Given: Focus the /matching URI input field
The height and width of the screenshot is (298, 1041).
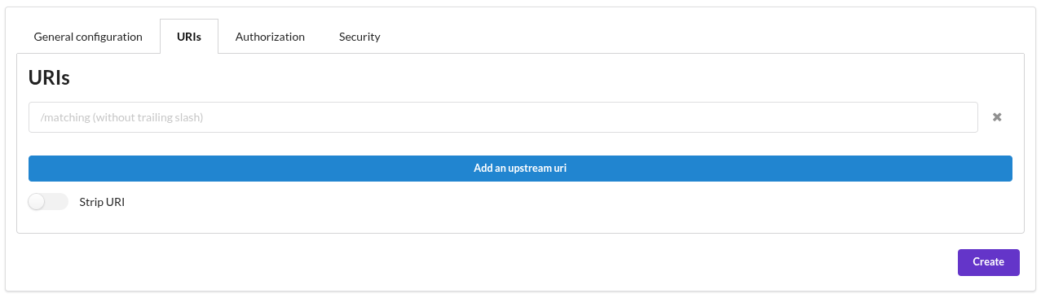Looking at the screenshot, I should point(503,117).
